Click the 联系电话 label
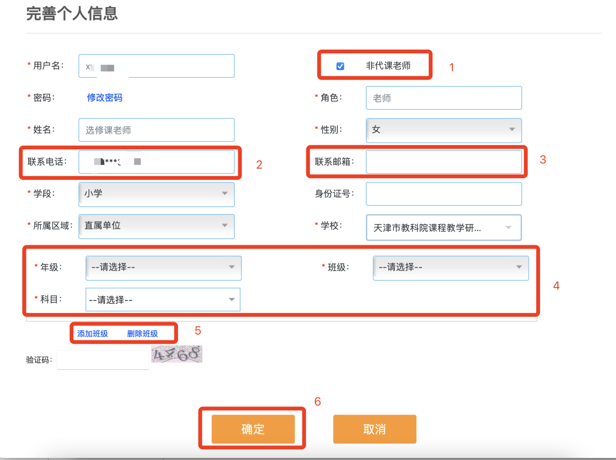This screenshot has width=616, height=460. [47, 162]
